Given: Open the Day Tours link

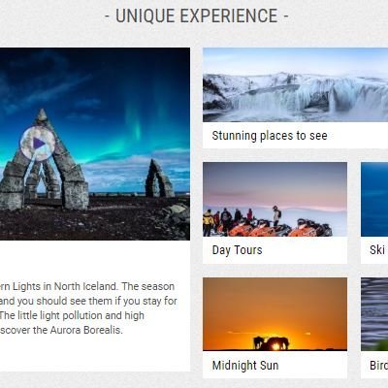Looking at the screenshot, I should 237,250.
